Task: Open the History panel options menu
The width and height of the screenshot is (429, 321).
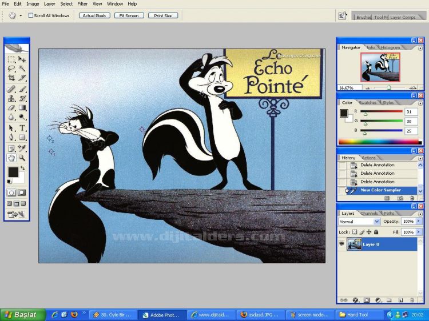Action: (420, 158)
